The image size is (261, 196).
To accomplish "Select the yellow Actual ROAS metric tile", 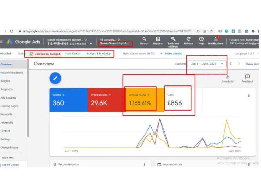I will click(145, 100).
